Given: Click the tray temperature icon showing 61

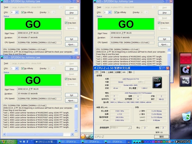Looking at the screenshot, I should pos(153,142).
